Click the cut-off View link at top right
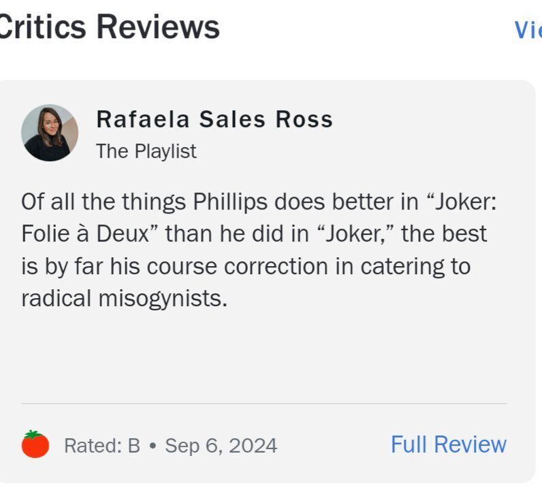The height and width of the screenshot is (488, 542). 527,29
